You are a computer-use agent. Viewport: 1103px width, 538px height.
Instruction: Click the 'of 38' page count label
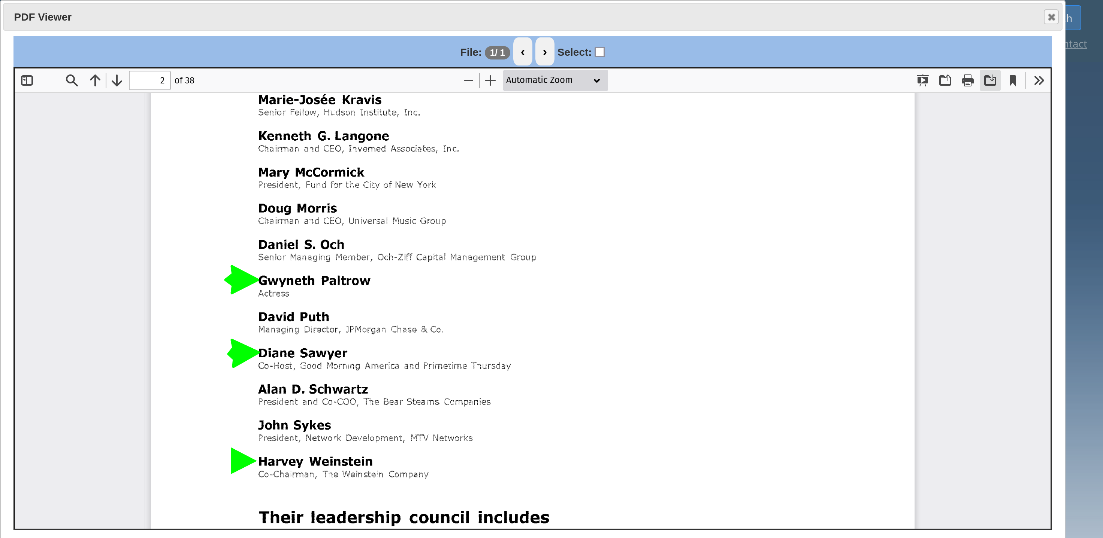(184, 80)
